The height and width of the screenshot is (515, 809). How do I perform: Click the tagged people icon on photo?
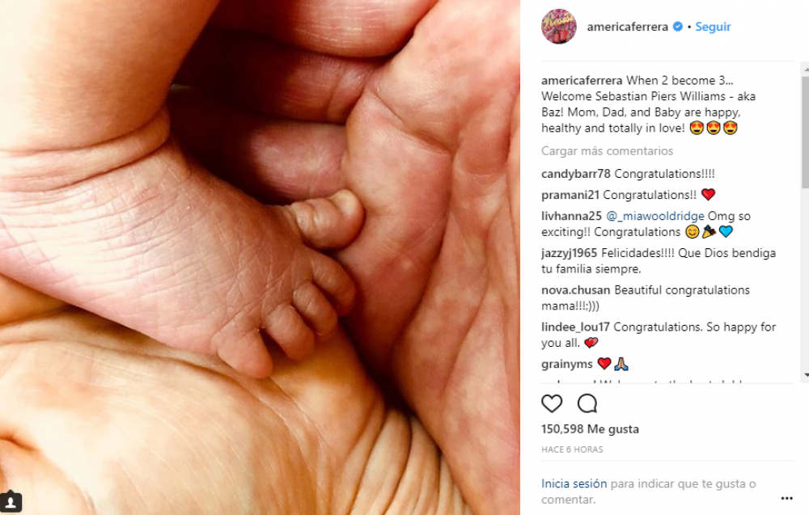(11, 501)
